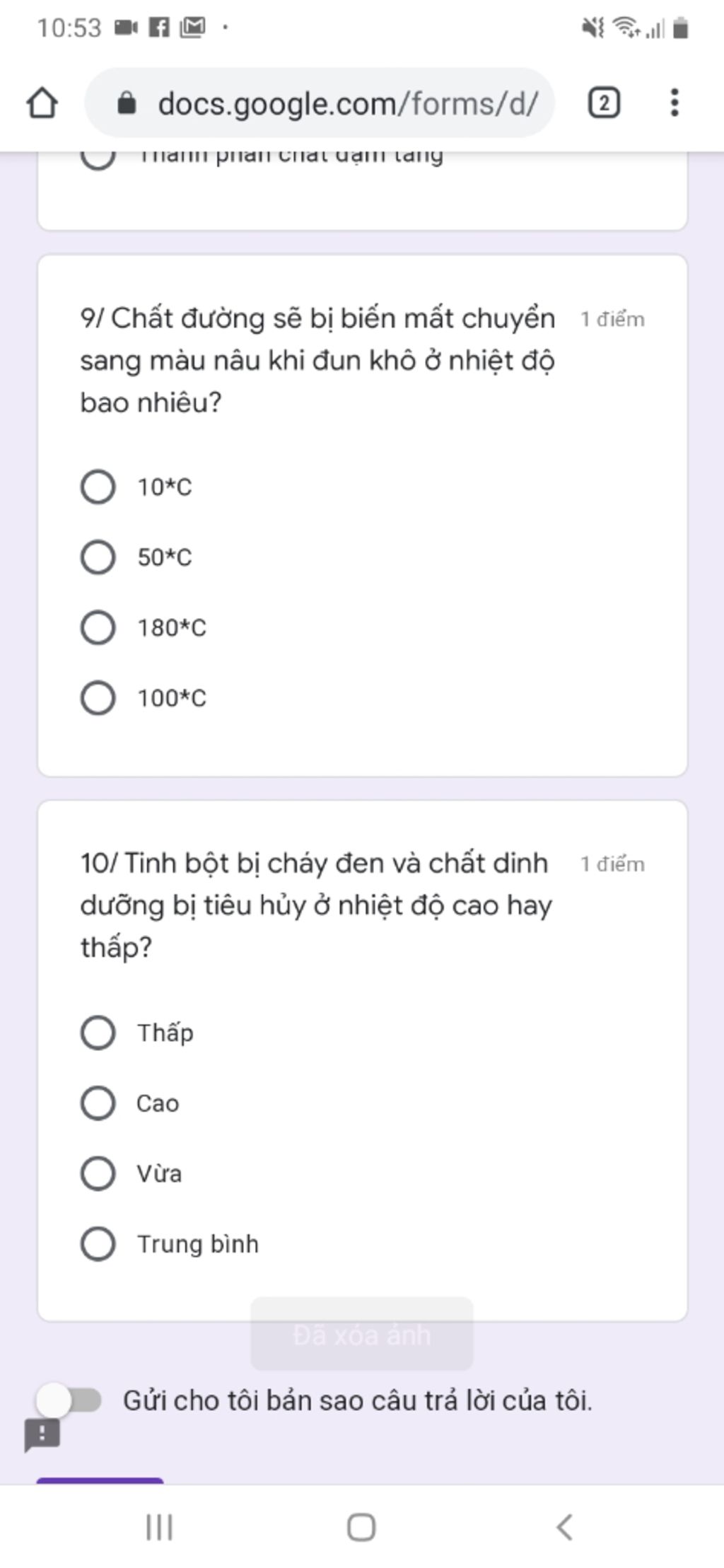Screen dimensions: 724x1568
Task: Open the browser three-dot overflow menu
Action: pos(675,103)
